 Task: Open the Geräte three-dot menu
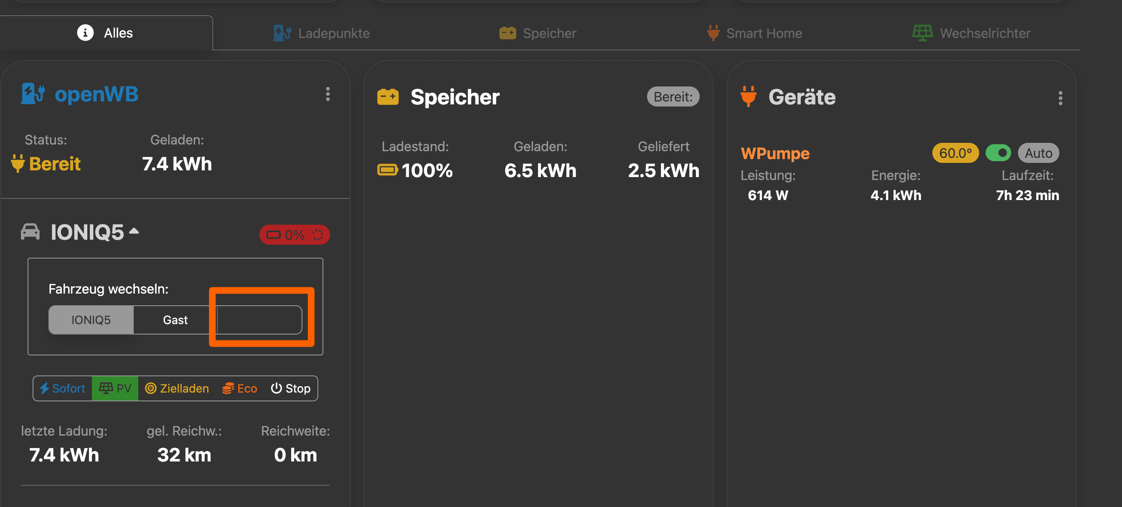point(1060,98)
